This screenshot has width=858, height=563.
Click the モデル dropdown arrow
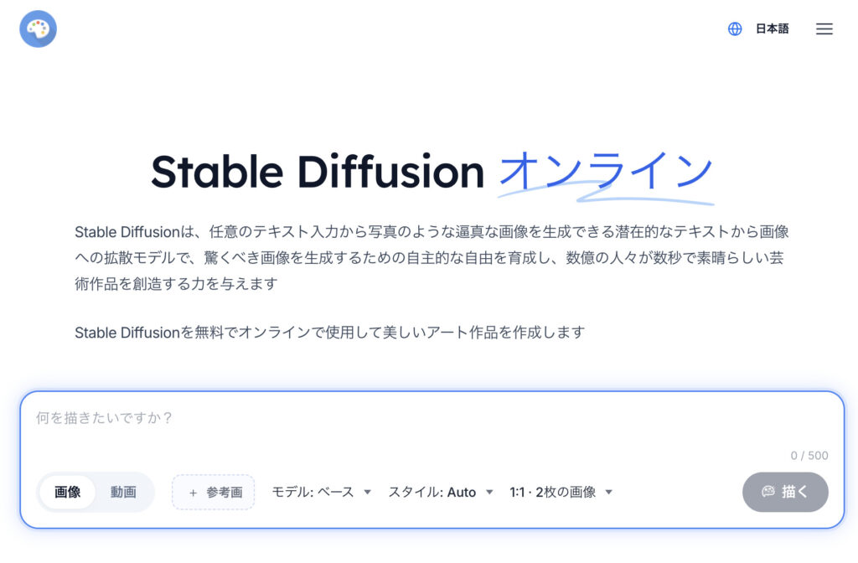[x=367, y=492]
